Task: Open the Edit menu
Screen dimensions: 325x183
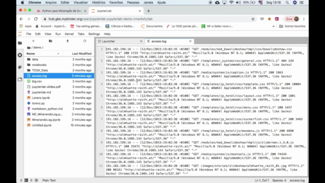Action: [x=38, y=34]
